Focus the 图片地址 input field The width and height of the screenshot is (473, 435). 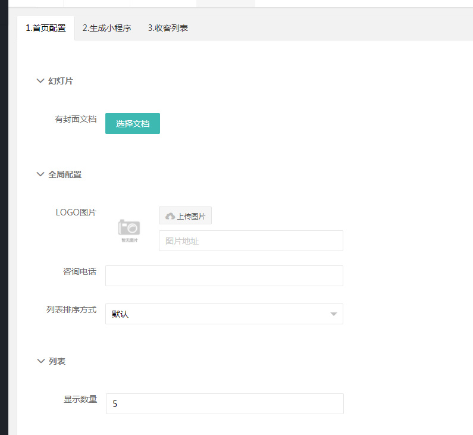(251, 241)
